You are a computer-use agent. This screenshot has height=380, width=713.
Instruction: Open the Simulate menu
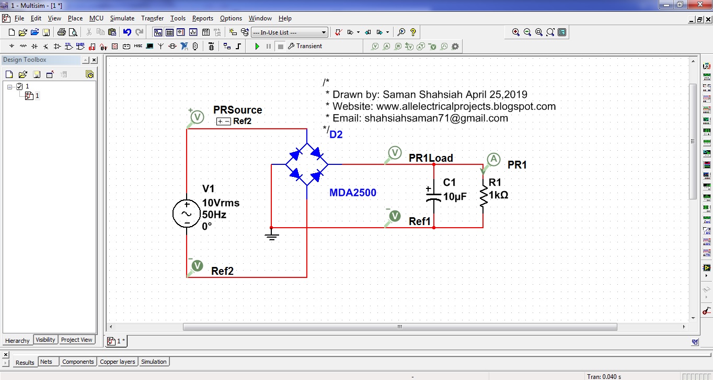pos(122,18)
